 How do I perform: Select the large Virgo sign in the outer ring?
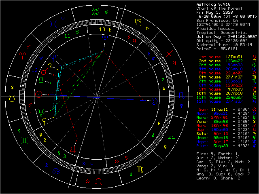(140, 170)
